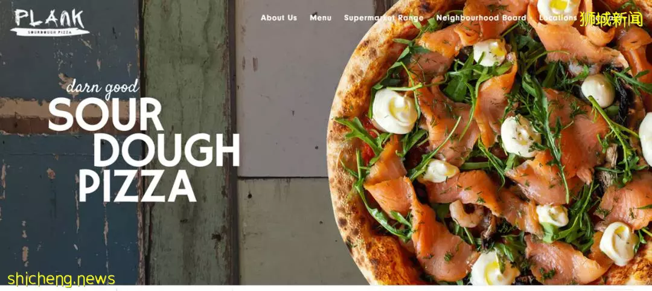Go to Supermarket Range
Screen dimensions: 652x291
383,18
